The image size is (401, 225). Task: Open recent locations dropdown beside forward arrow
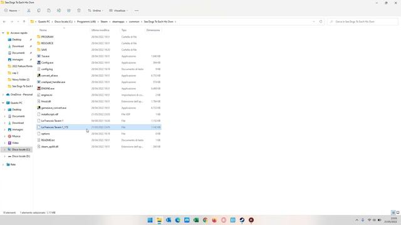pyautogui.click(x=18, y=22)
